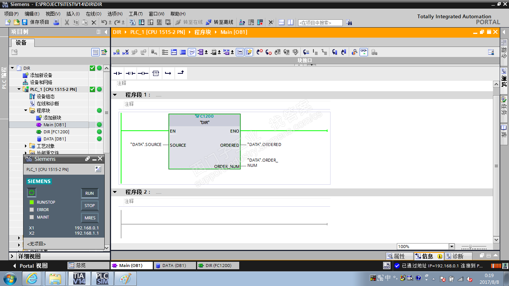
Task: Click the PLCSIM power button
Action: (x=32, y=193)
